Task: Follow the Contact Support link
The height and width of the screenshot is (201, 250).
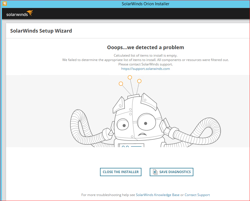Action: [x=197, y=195]
